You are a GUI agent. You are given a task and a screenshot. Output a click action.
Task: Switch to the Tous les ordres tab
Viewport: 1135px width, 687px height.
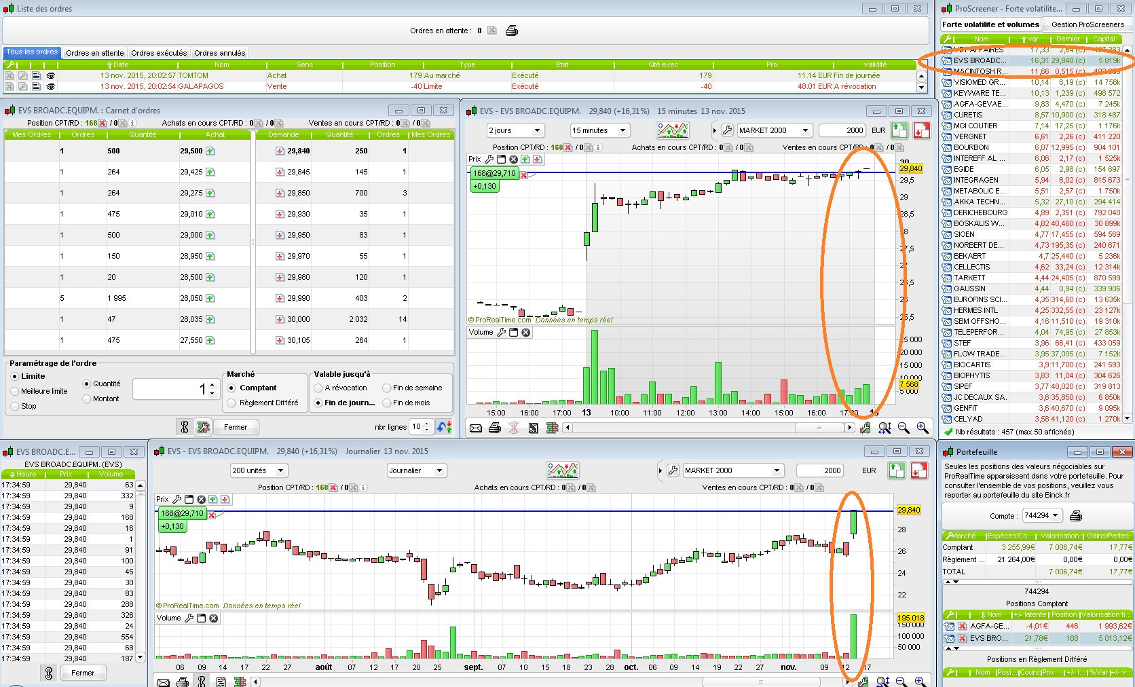(32, 52)
